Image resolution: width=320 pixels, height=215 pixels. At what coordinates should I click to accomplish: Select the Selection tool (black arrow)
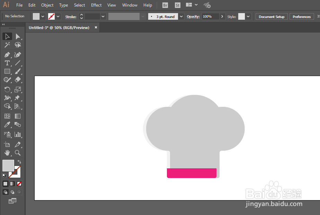click(7, 36)
